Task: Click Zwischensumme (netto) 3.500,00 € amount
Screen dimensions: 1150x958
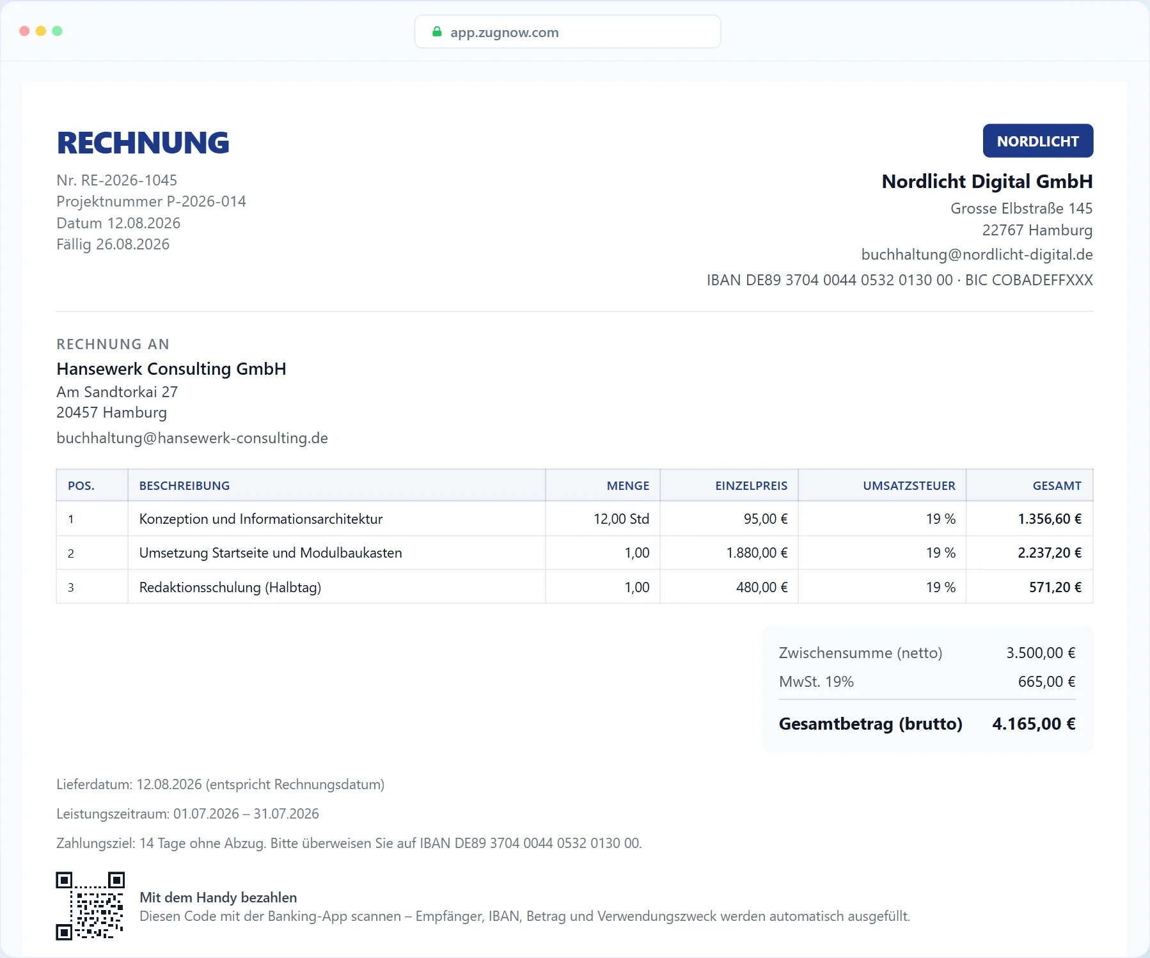Action: tap(1041, 653)
